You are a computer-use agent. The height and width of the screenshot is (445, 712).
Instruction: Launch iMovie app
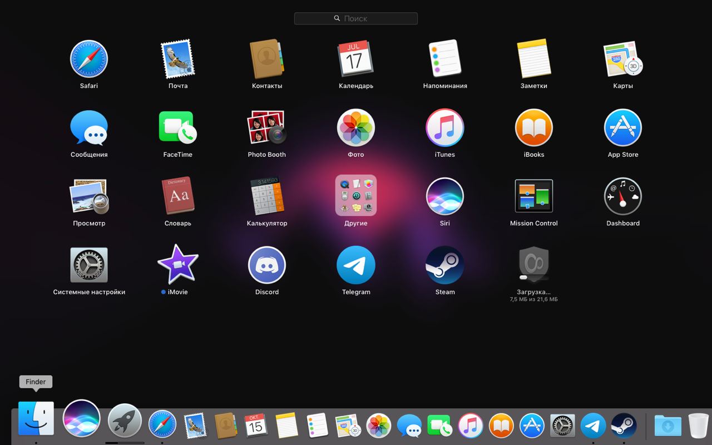(178, 265)
